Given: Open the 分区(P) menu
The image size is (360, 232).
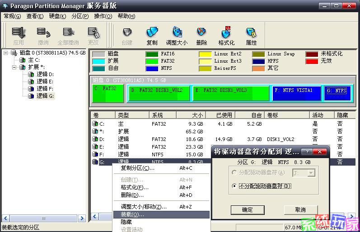Looking at the screenshot, I should coord(80,16).
